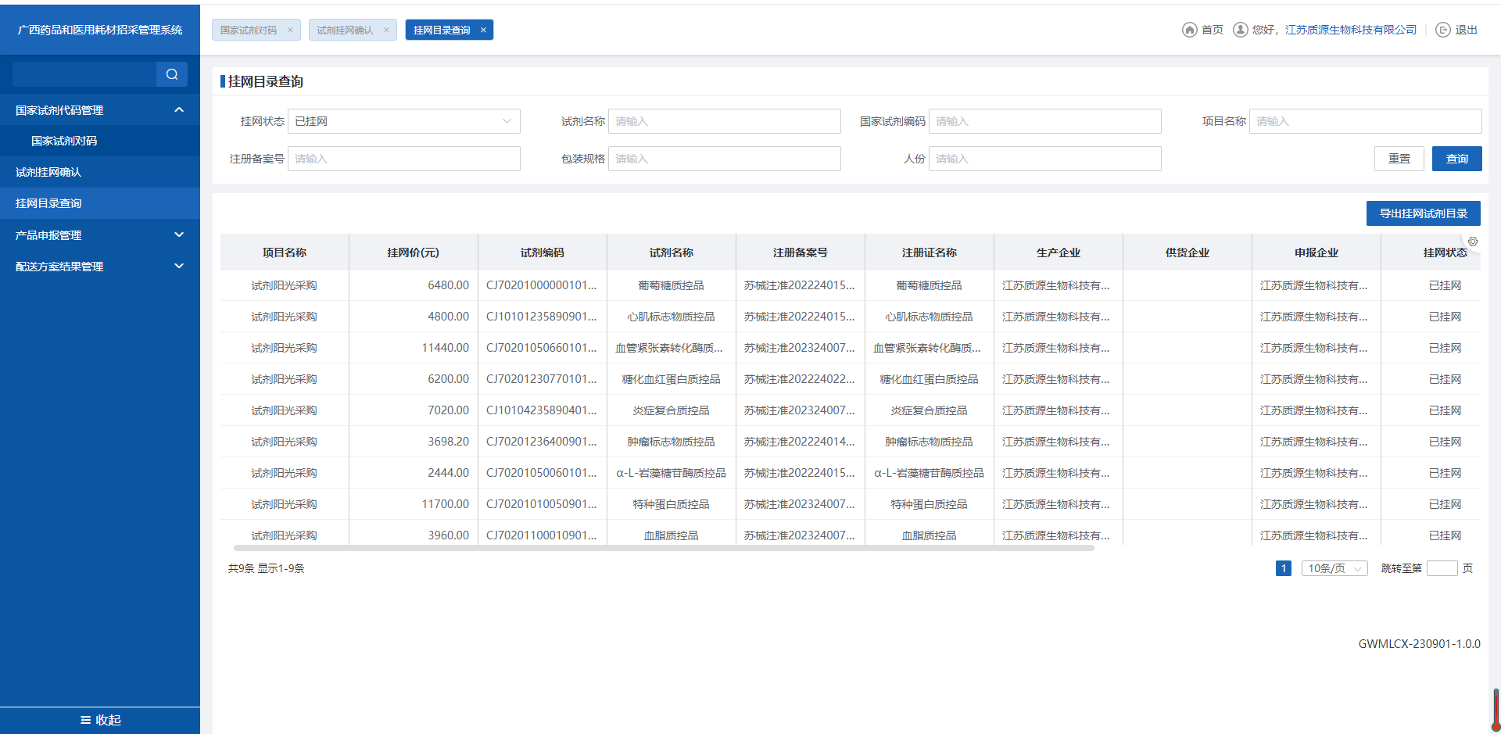This screenshot has width=1501, height=734.
Task: Click the 葡萄糖质控品 reagent name cell
Action: click(672, 285)
